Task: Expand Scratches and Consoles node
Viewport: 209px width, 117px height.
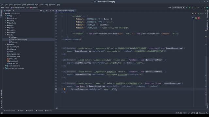Action: tap(4, 68)
